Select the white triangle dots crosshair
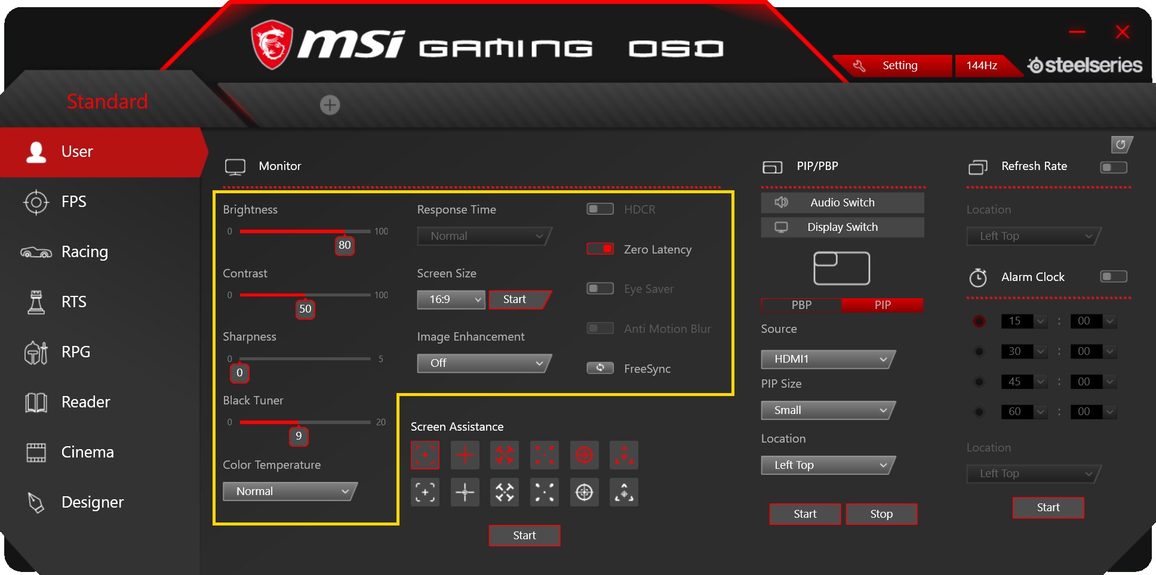 click(x=624, y=492)
